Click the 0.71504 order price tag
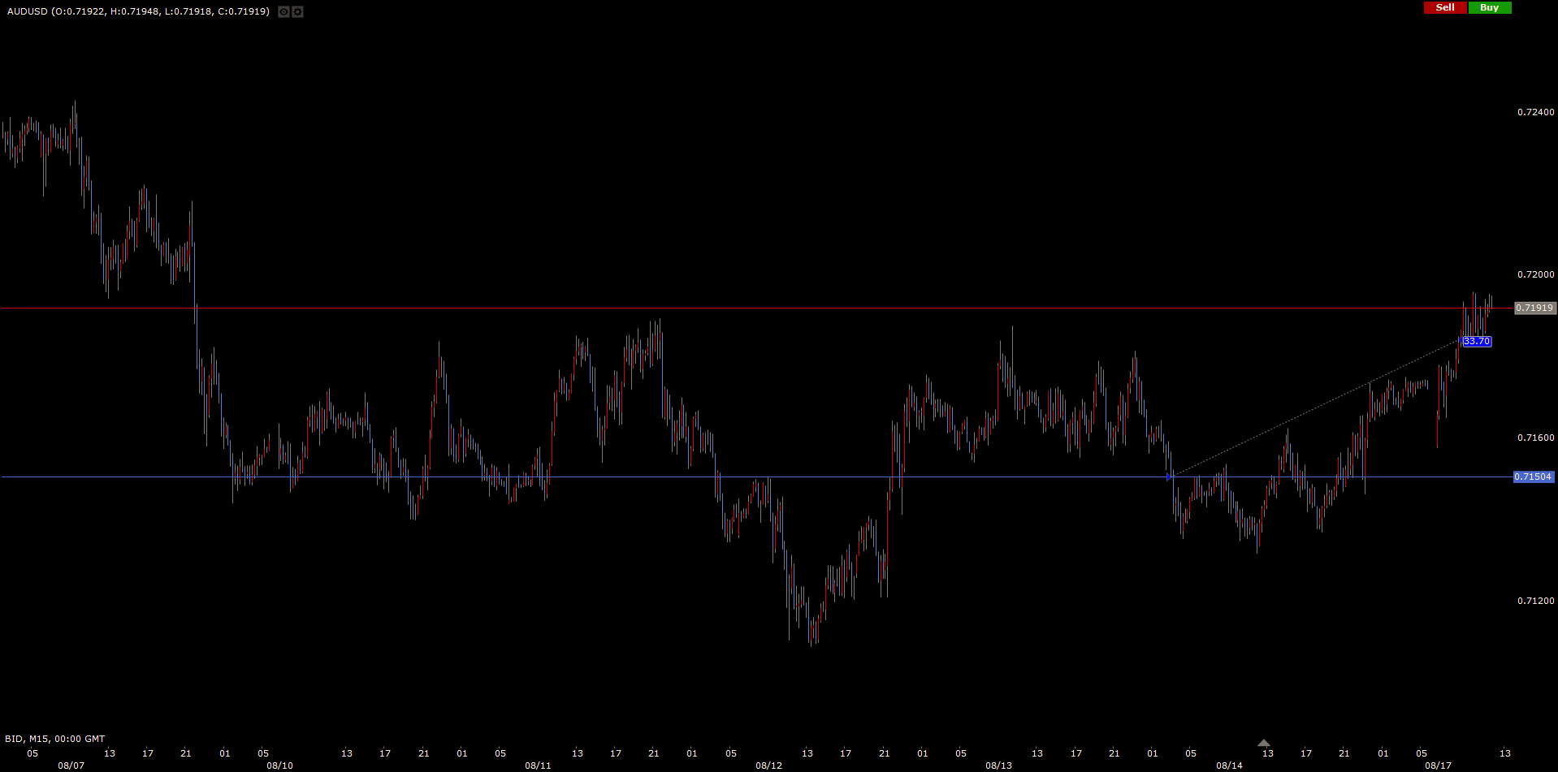Screen dimensions: 1558x772 click(1533, 477)
